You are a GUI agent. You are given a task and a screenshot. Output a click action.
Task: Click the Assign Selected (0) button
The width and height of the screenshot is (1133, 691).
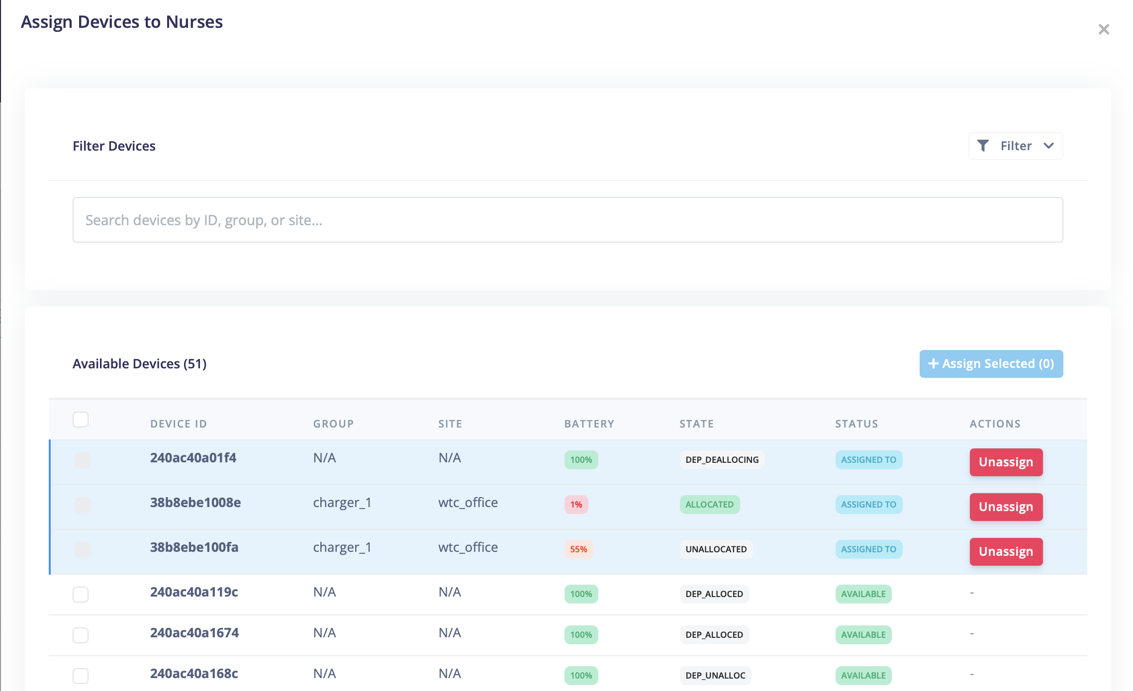(x=991, y=364)
